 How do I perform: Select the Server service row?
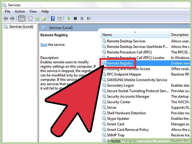pyautogui.click(x=146, y=108)
